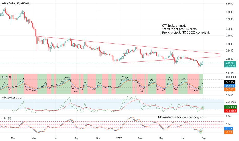Click the Sep label at right end of time axis
Viewport: 239px width, 141px height.
[x=204, y=138]
